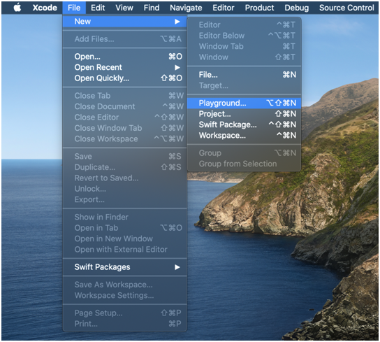
Task: Click the Editor item in New submenu
Action: 244,24
